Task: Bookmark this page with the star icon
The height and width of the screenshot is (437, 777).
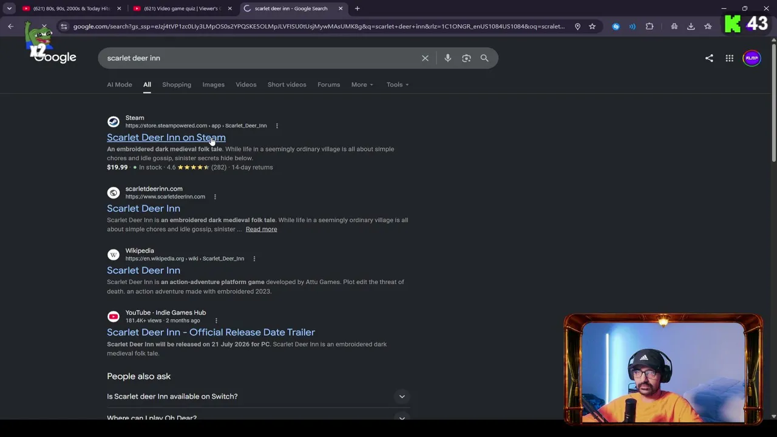Action: (592, 26)
